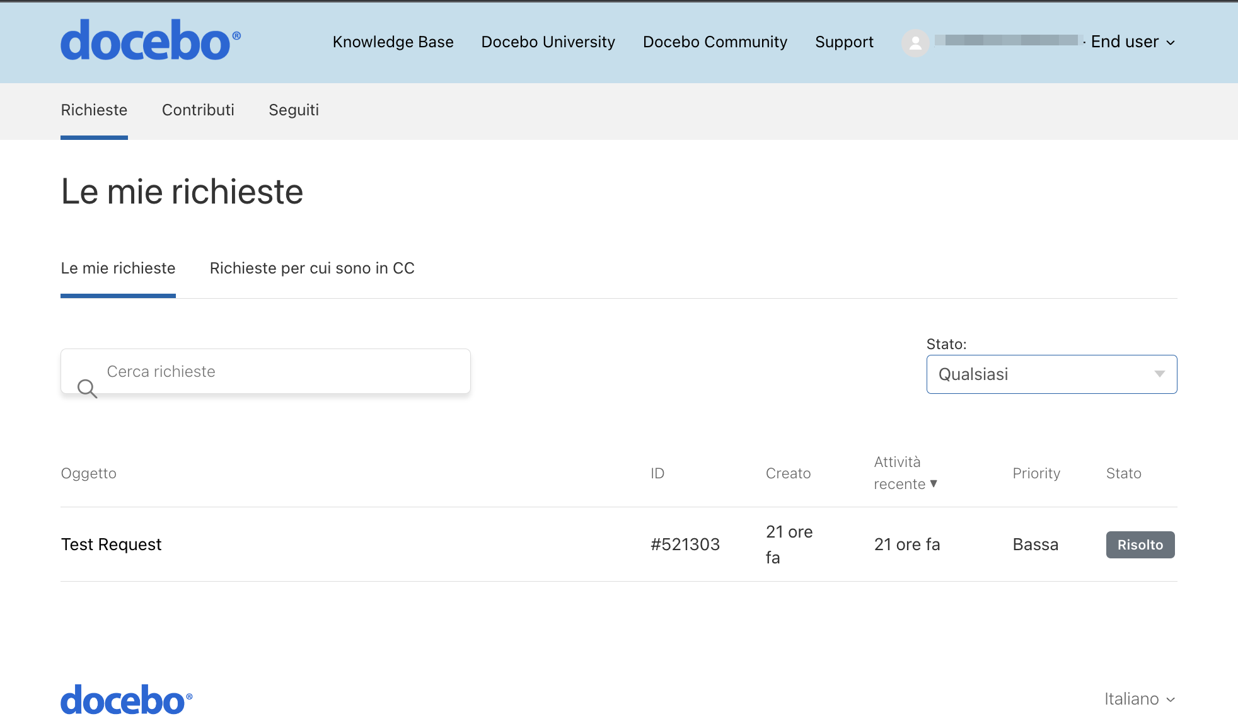Sort by the Creato column header
The image size is (1238, 726).
coord(788,473)
